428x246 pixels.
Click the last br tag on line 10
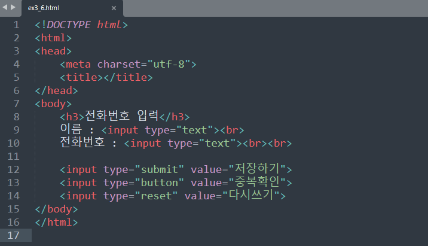coord(280,144)
